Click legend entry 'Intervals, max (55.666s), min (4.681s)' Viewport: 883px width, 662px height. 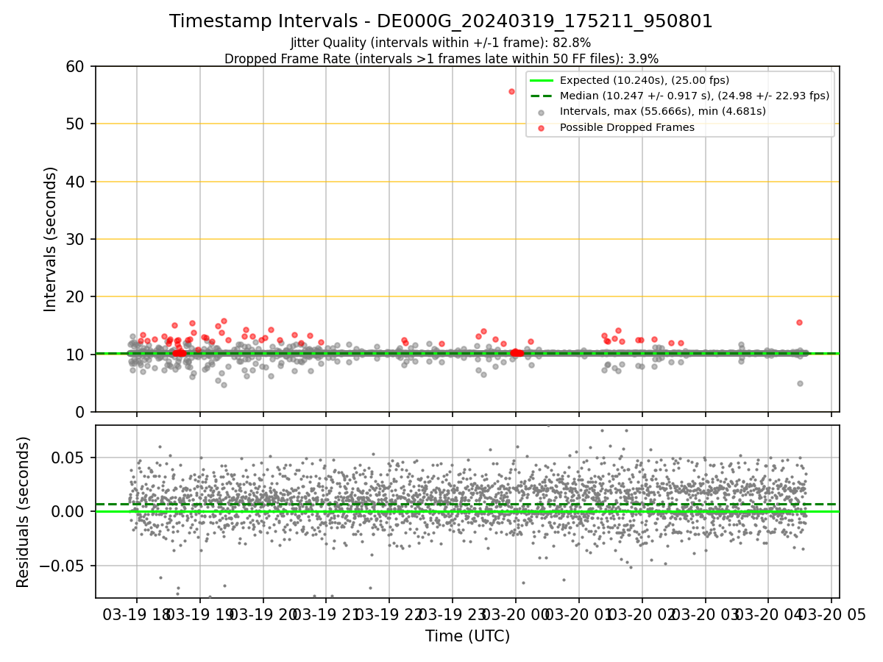(x=663, y=111)
